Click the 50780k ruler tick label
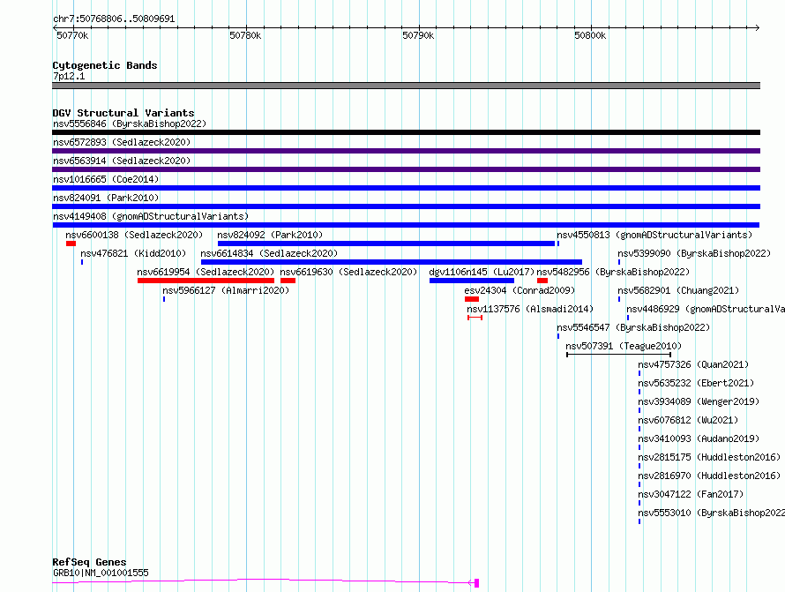The height and width of the screenshot is (592, 785). point(245,35)
